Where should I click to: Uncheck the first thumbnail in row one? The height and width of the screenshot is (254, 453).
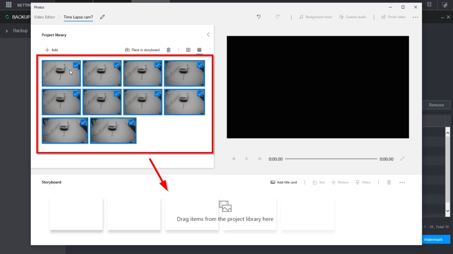(76, 65)
